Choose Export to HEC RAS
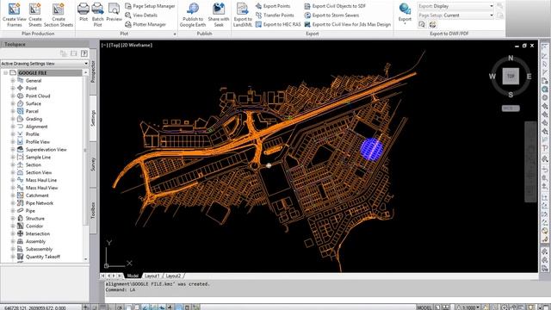Screen dimensions: 551x310 [x=278, y=24]
